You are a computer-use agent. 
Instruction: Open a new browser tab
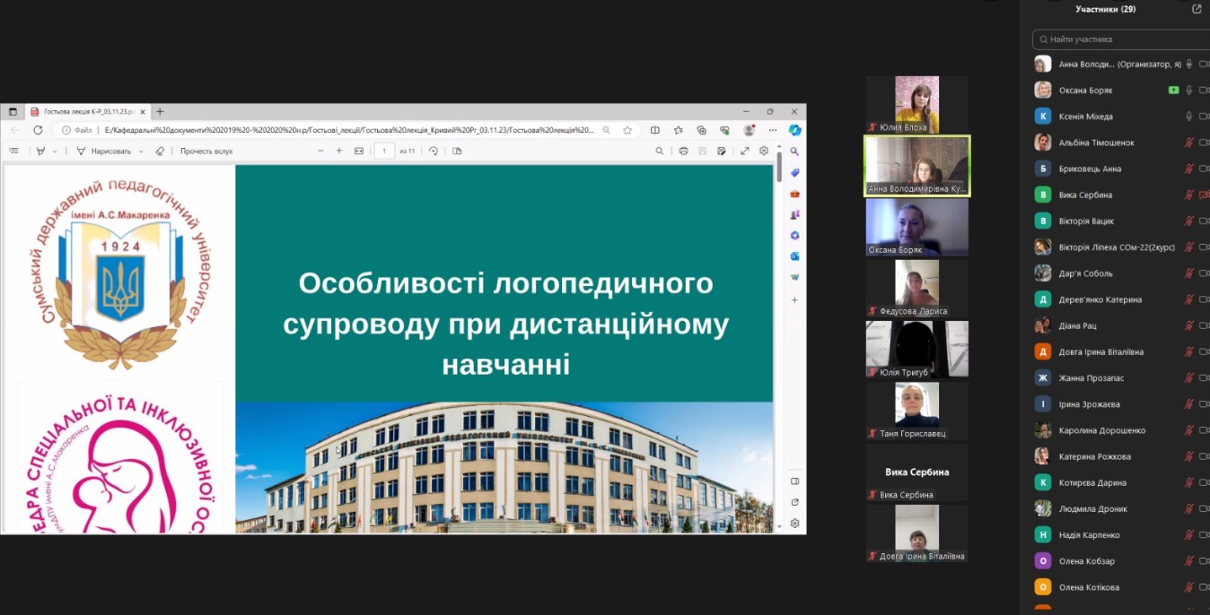click(x=160, y=112)
